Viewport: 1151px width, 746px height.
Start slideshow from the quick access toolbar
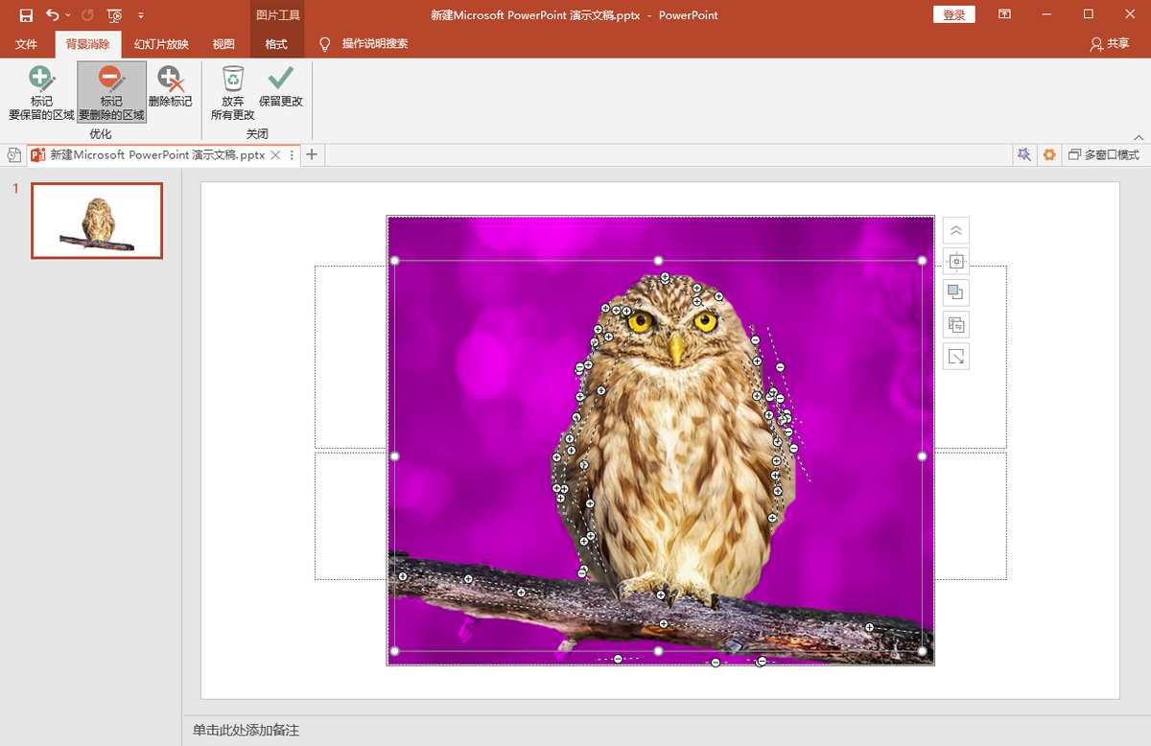[x=114, y=15]
